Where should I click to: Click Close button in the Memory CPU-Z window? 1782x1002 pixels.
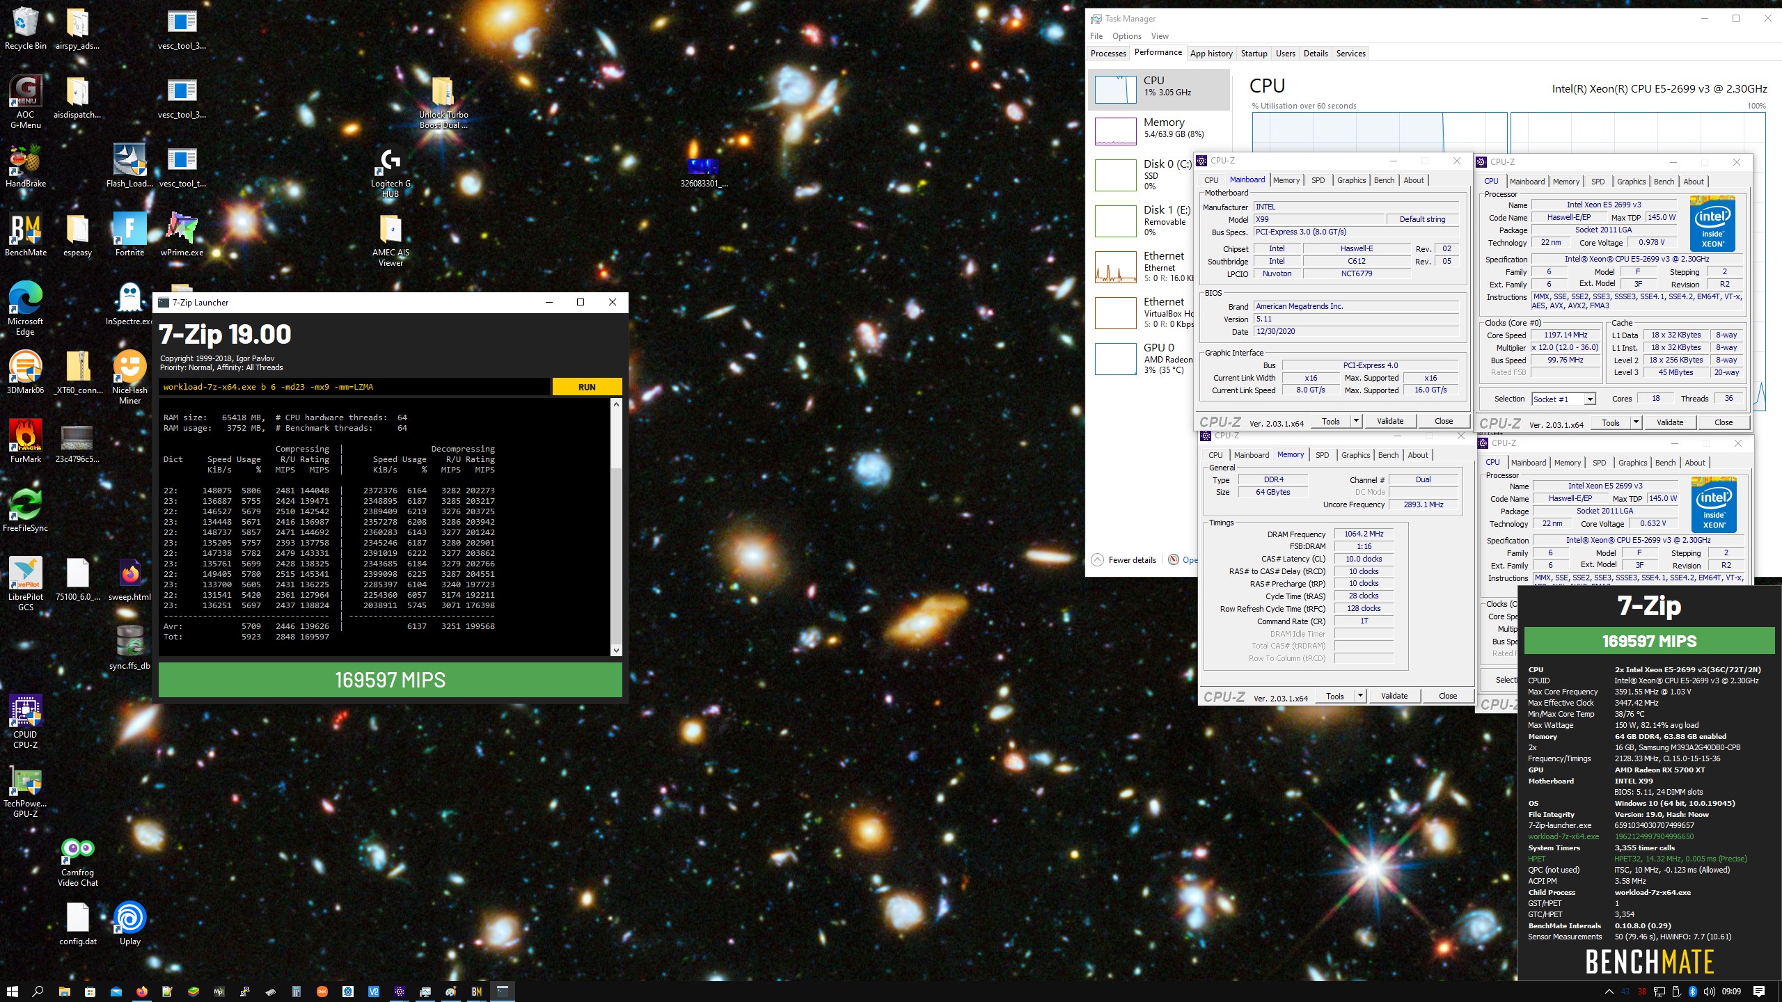tap(1448, 696)
